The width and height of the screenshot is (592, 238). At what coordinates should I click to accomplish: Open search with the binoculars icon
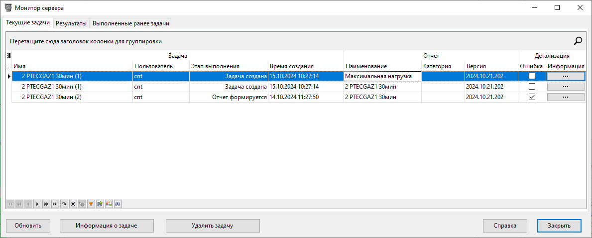click(x=118, y=204)
